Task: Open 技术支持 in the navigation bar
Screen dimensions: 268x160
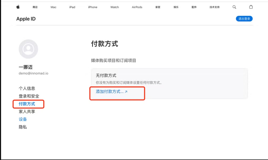Action: click(214, 7)
